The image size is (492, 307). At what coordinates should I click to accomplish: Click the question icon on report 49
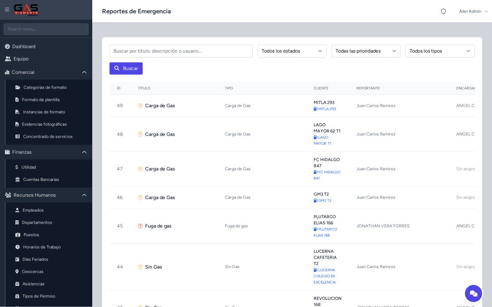coord(140,106)
